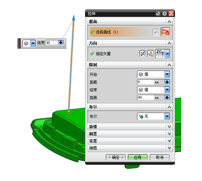Click the reset dialog icon
Screen dimensions: 202x181
point(158,13)
